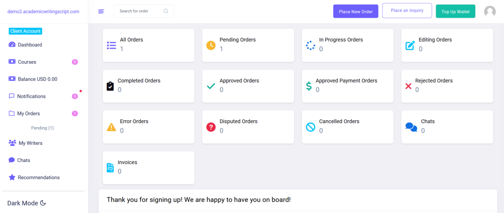504x213 pixels.
Task: Click the All Orders list icon
Action: coord(111,46)
